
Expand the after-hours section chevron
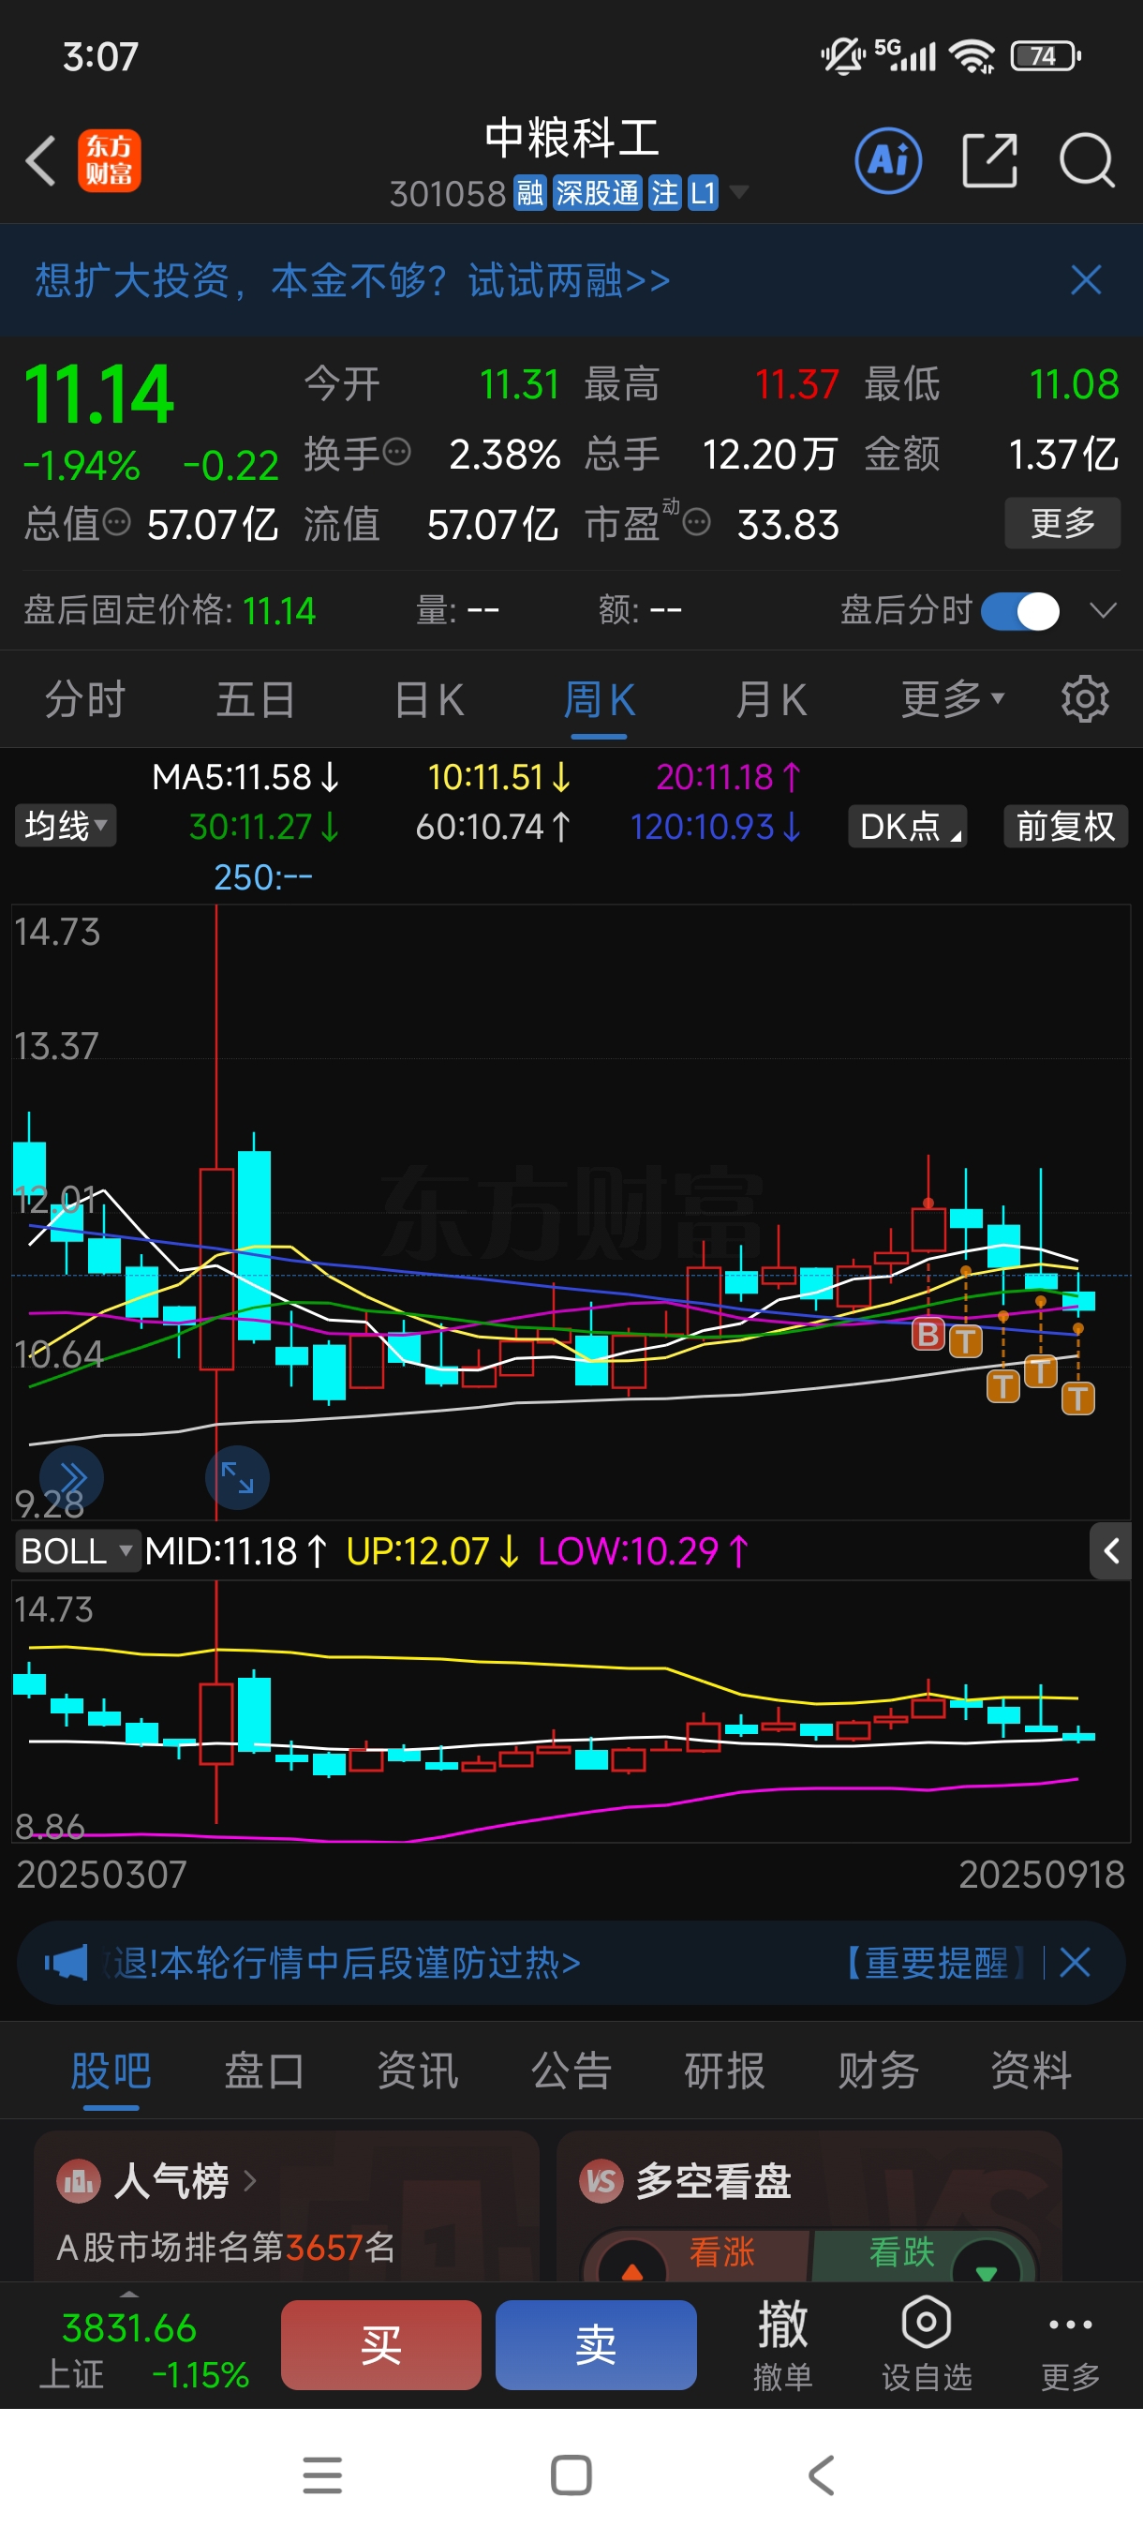click(x=1104, y=611)
